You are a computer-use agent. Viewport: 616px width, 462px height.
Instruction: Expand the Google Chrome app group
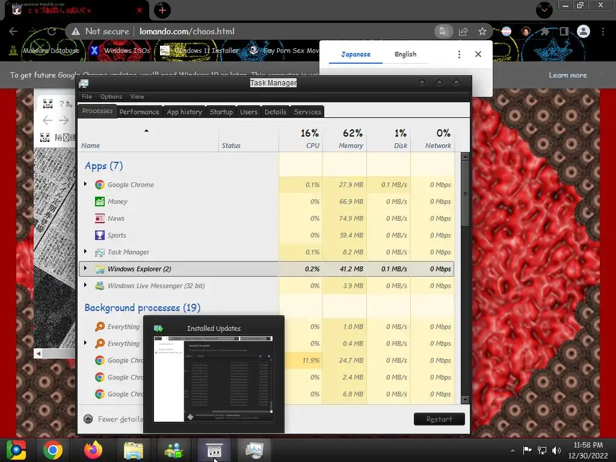coord(85,184)
